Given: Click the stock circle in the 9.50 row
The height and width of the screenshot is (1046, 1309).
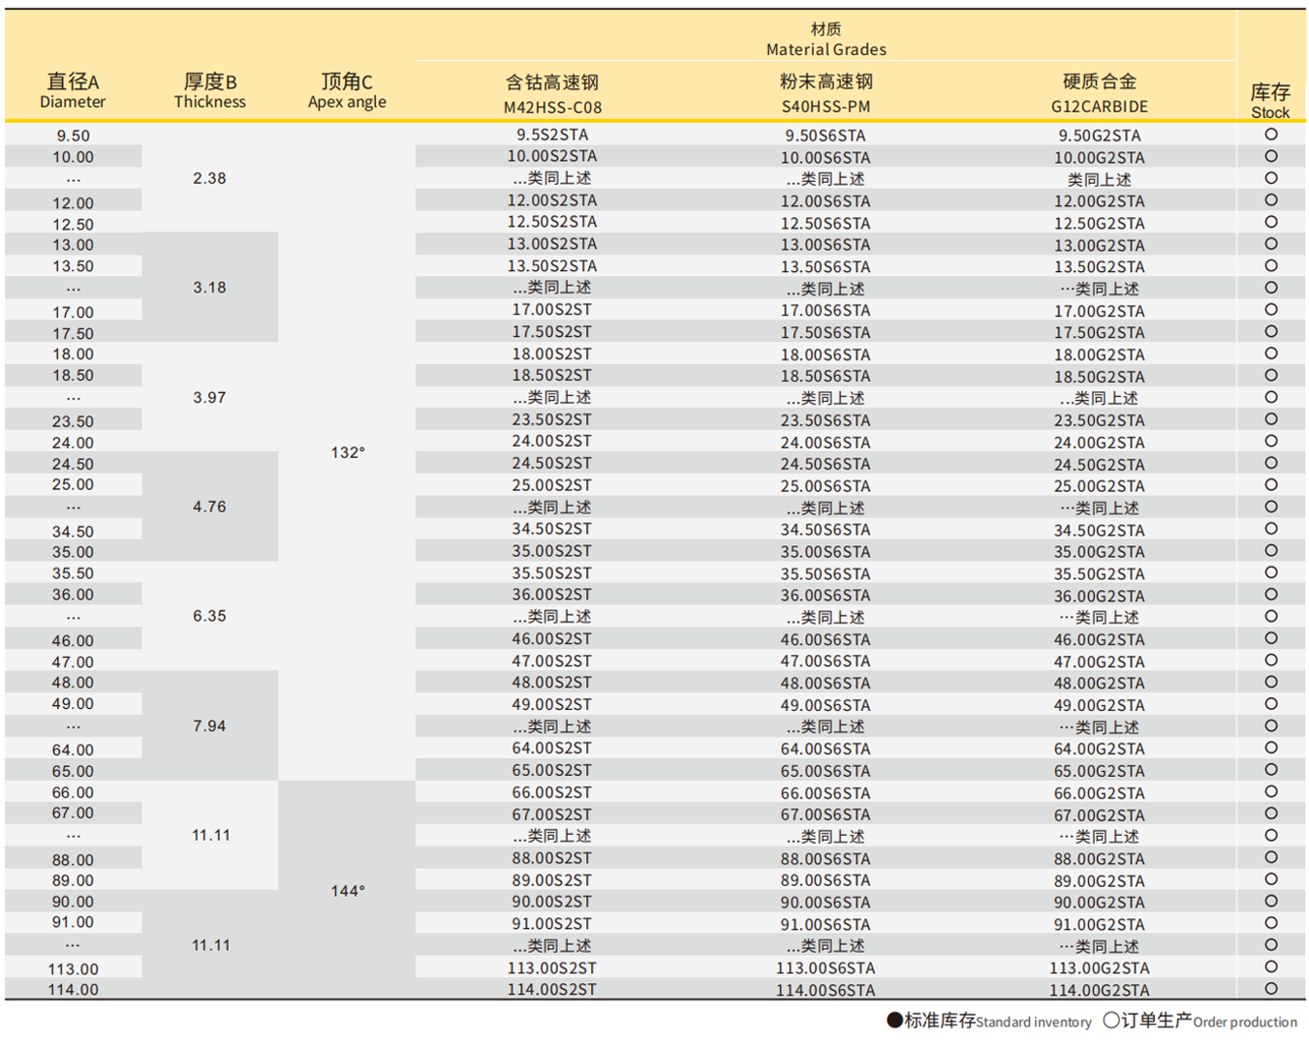Looking at the screenshot, I should coord(1270,135).
